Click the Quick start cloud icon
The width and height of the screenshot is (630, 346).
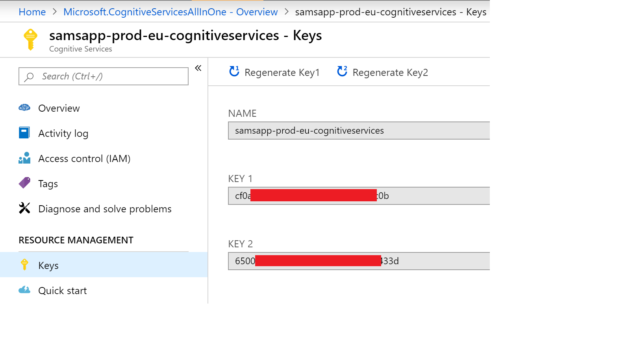coord(24,290)
